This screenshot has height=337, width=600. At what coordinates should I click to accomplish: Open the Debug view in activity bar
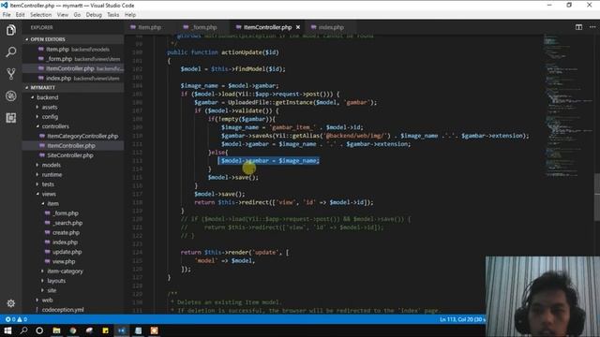(x=10, y=95)
